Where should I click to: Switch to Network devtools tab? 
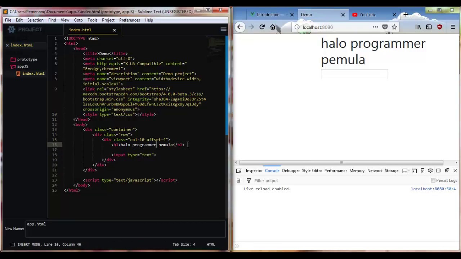coord(375,171)
